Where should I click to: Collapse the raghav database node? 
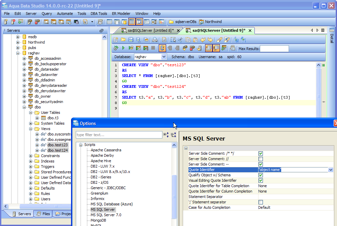18,53
